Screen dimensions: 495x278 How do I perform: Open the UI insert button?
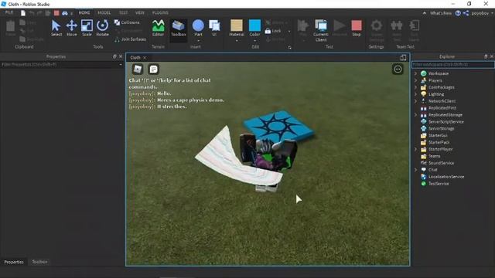point(214,28)
